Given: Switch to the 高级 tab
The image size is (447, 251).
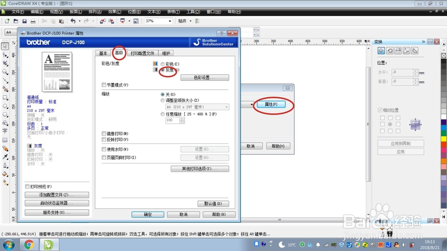Looking at the screenshot, I should 119,53.
